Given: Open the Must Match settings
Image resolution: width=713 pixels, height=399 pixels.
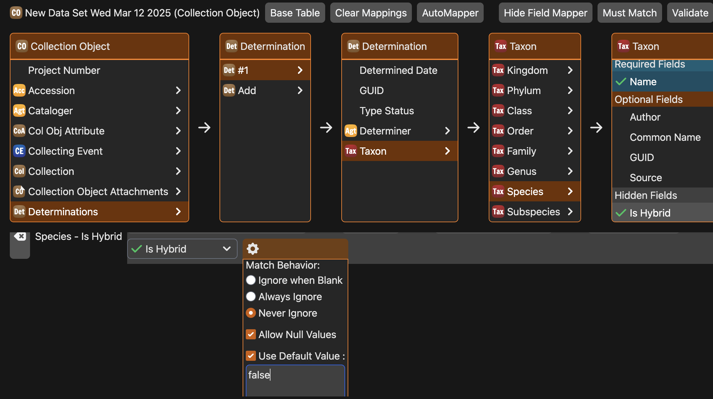Looking at the screenshot, I should point(629,13).
